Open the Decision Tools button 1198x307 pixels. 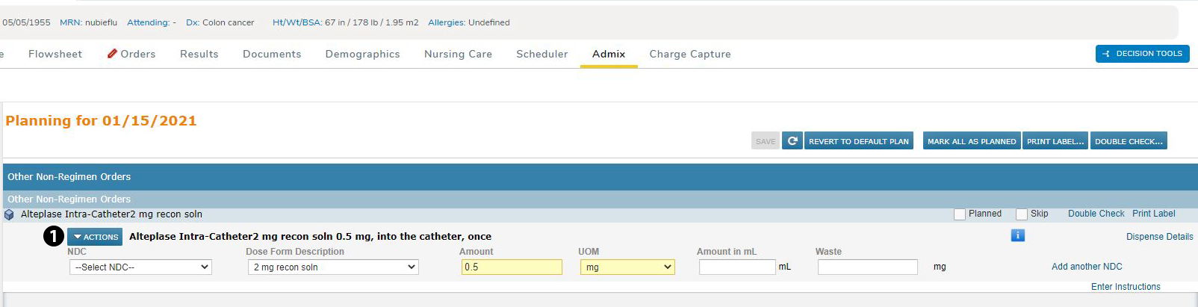click(1142, 54)
